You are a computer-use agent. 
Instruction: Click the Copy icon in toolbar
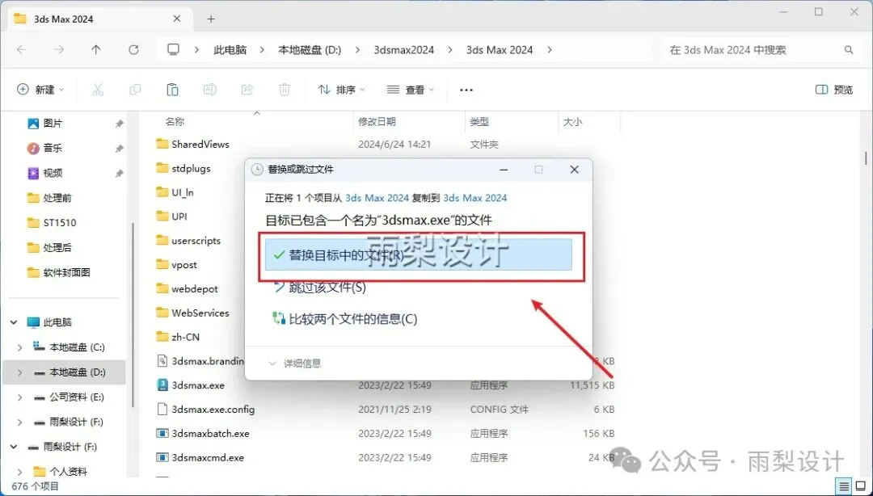tap(135, 90)
